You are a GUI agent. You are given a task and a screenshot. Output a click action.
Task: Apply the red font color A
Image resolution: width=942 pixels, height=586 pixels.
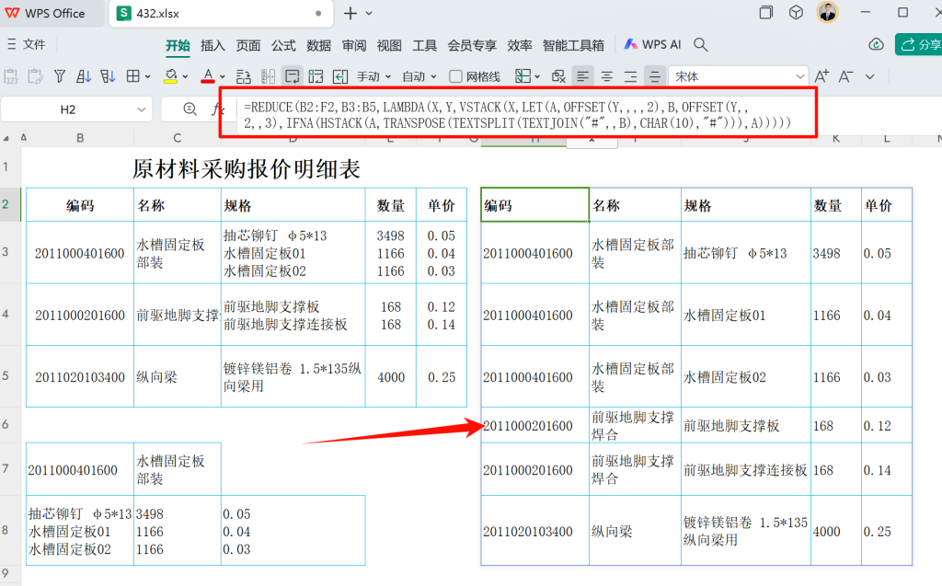point(208,76)
